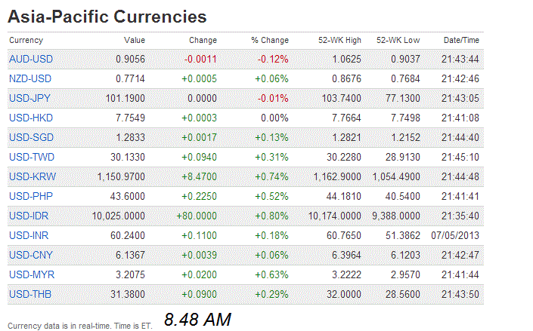Image resolution: width=533 pixels, height=331 pixels.
Task: Click the NZD-USD currency pair
Action: (x=31, y=78)
